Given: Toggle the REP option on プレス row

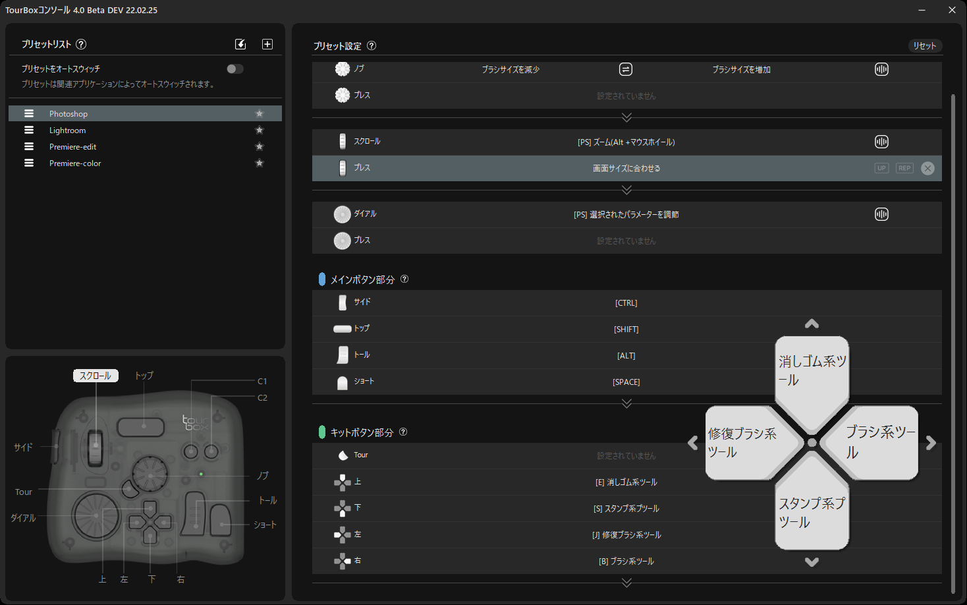Looking at the screenshot, I should [x=904, y=168].
